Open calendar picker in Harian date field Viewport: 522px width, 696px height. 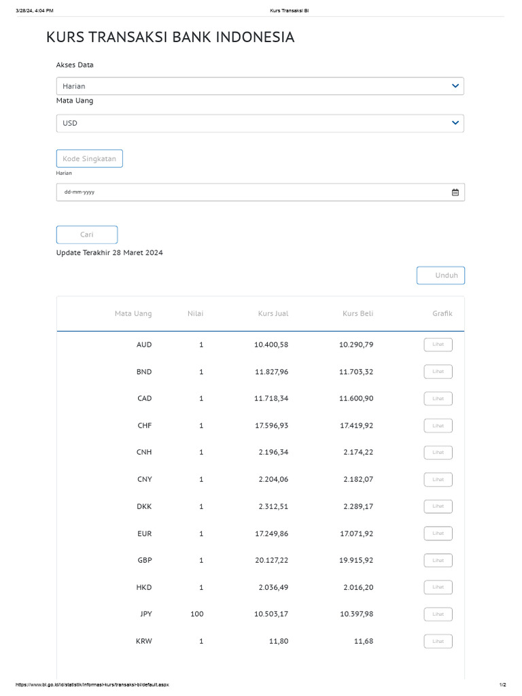[x=455, y=192]
